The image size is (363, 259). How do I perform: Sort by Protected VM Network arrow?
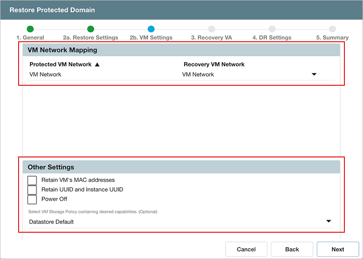coord(97,64)
